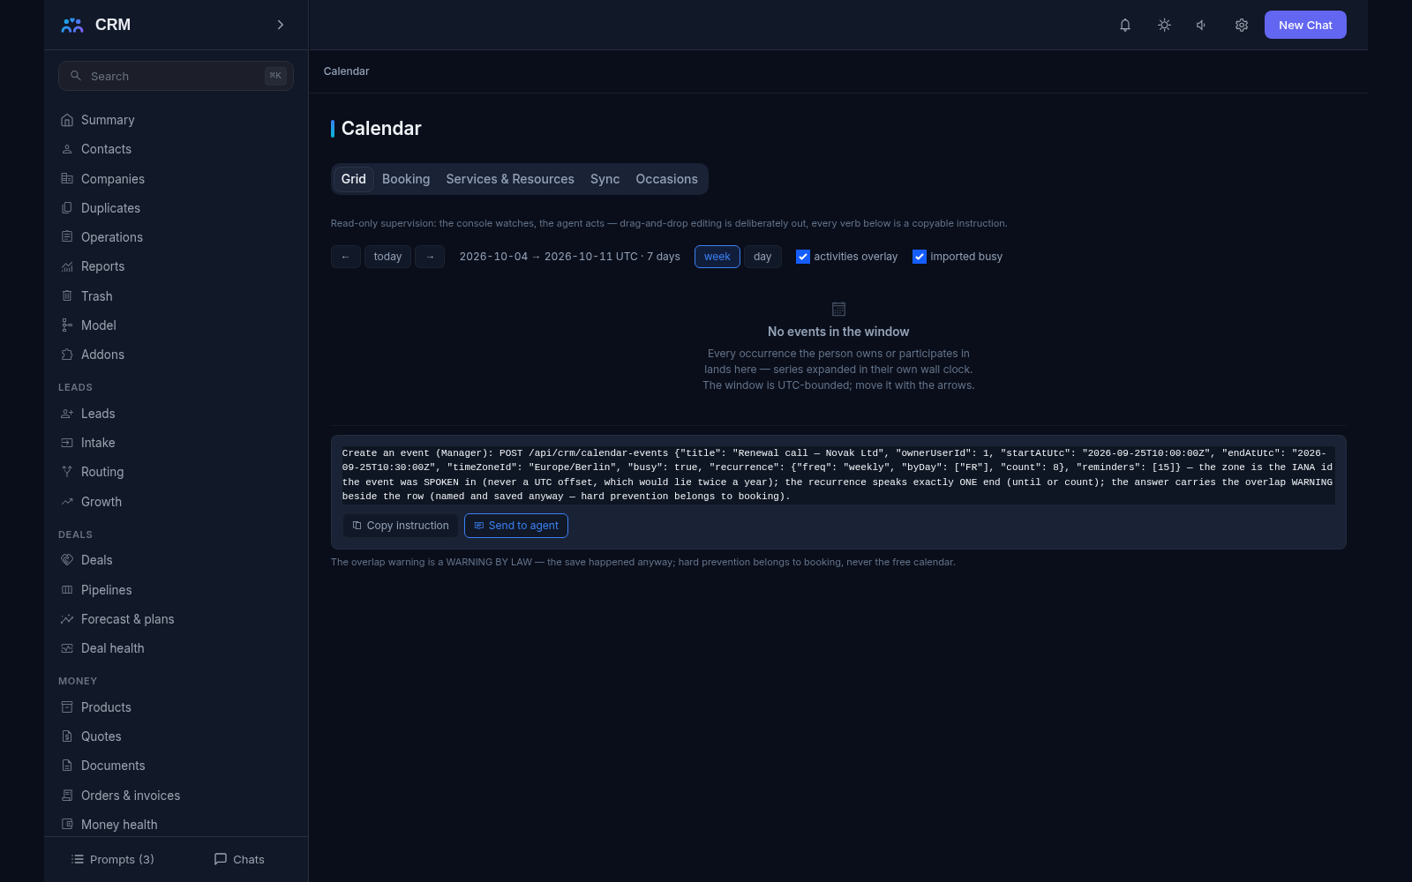1412x882 pixels.
Task: Open the notifications bell
Action: click(1125, 25)
